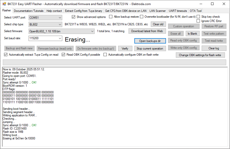This screenshot has height=149, width=230.
Task: Click Read only OBK config button
Action: click(183, 40)
